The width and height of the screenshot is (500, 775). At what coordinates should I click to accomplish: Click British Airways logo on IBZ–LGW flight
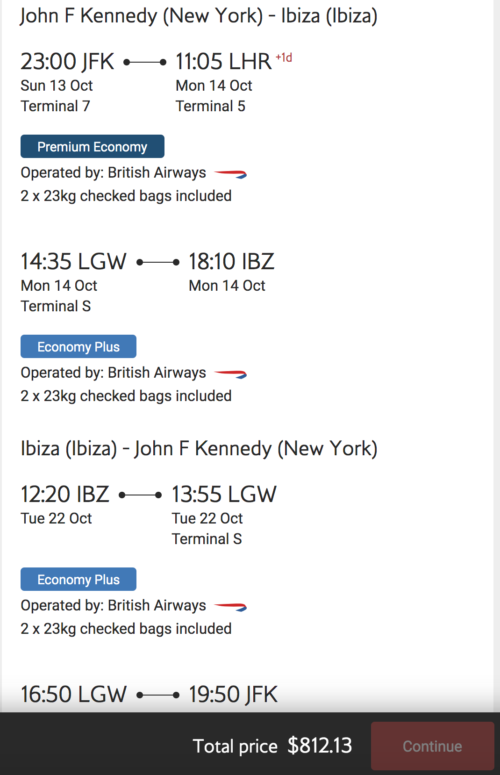click(230, 607)
